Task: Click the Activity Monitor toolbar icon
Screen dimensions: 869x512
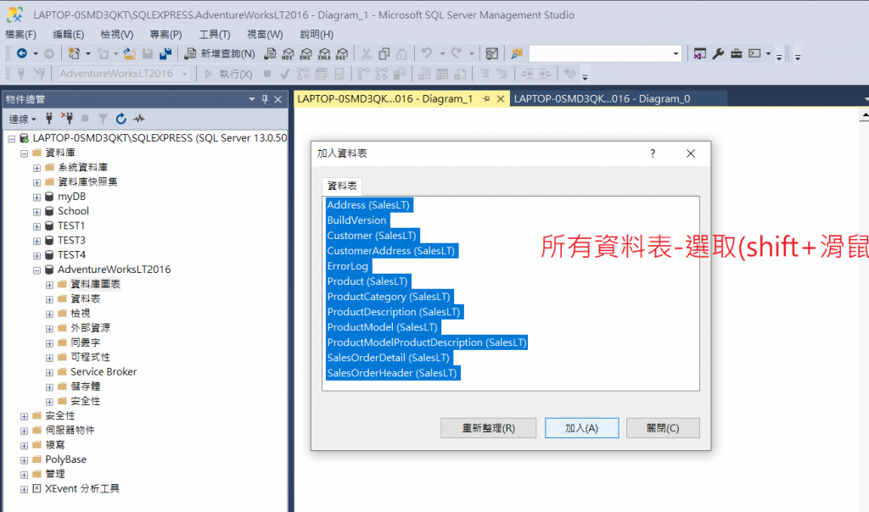Action: point(491,53)
